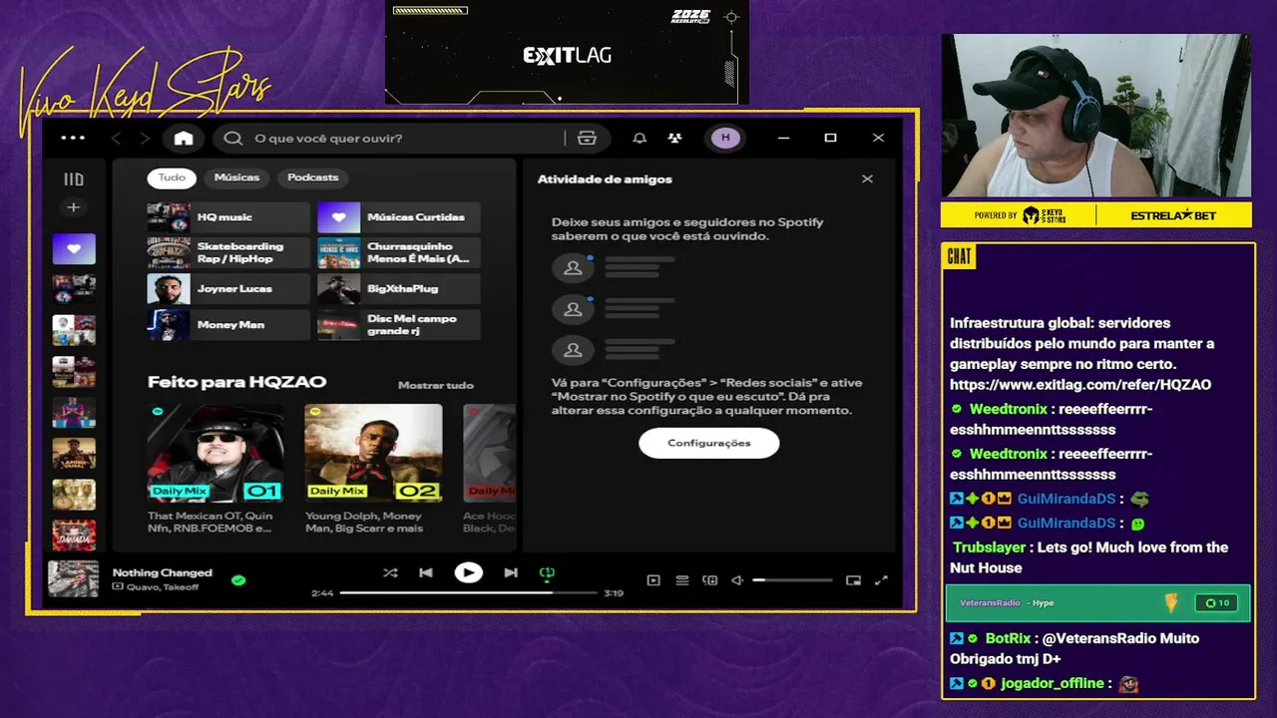Viewport: 1277px width, 718px height.
Task: Open Daily Mix 01 cover
Action: click(215, 453)
